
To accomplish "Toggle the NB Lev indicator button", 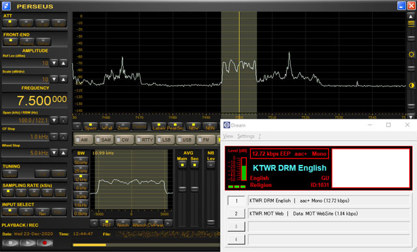I will coord(210,165).
